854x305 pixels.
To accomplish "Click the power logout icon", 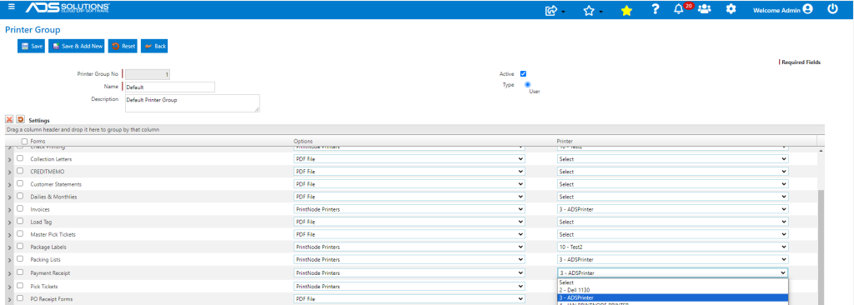I will (832, 9).
